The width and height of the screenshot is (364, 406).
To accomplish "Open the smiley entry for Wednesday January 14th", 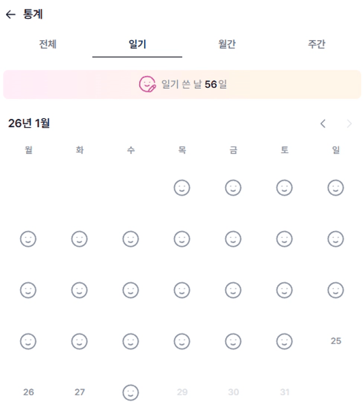I will [x=131, y=290].
